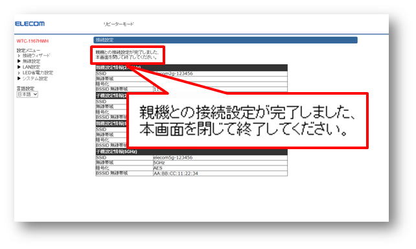Expand the 無線設定 triangle arrow
Screen dimensions: 416x249
[19, 62]
